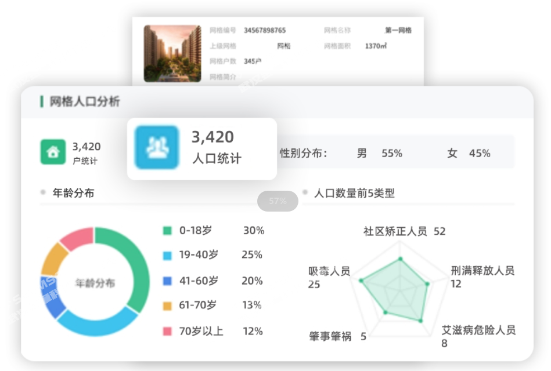This screenshot has width=551, height=371.
Task: Click the blue population group icon
Action: tap(157, 147)
